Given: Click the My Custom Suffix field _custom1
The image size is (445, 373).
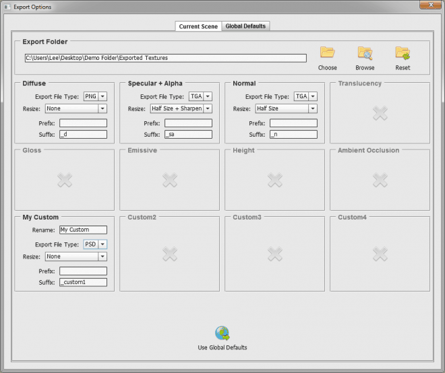Looking at the screenshot, I should point(83,282).
